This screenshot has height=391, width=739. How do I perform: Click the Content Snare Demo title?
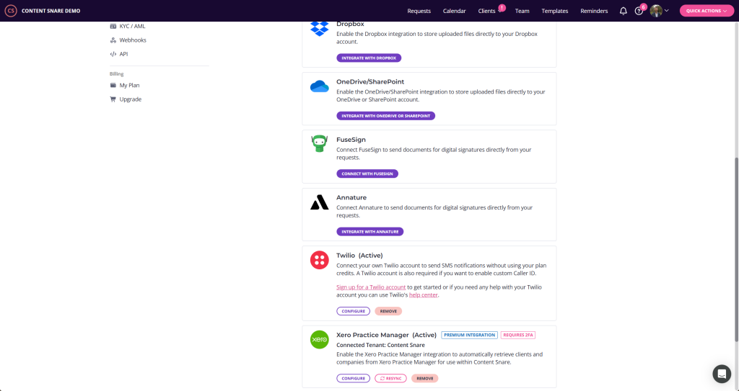click(x=51, y=11)
